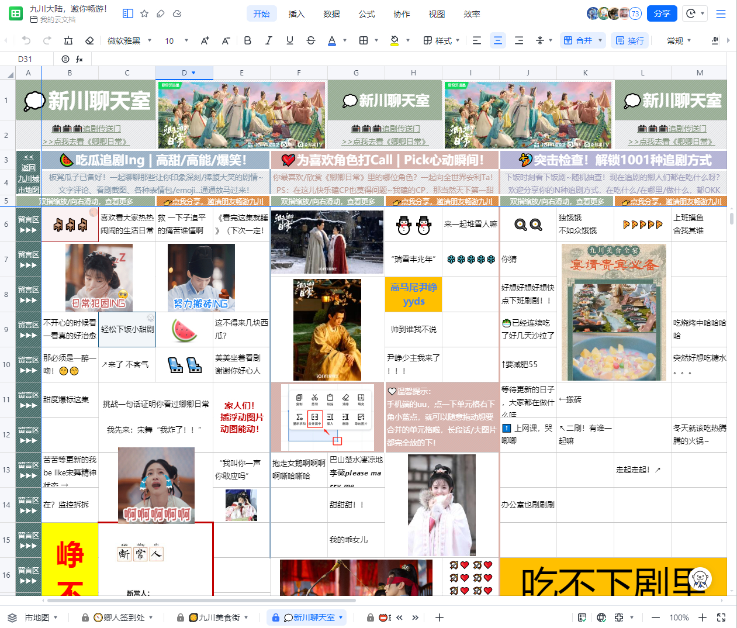Click the undo arrow icon
737x628 pixels.
click(26, 40)
